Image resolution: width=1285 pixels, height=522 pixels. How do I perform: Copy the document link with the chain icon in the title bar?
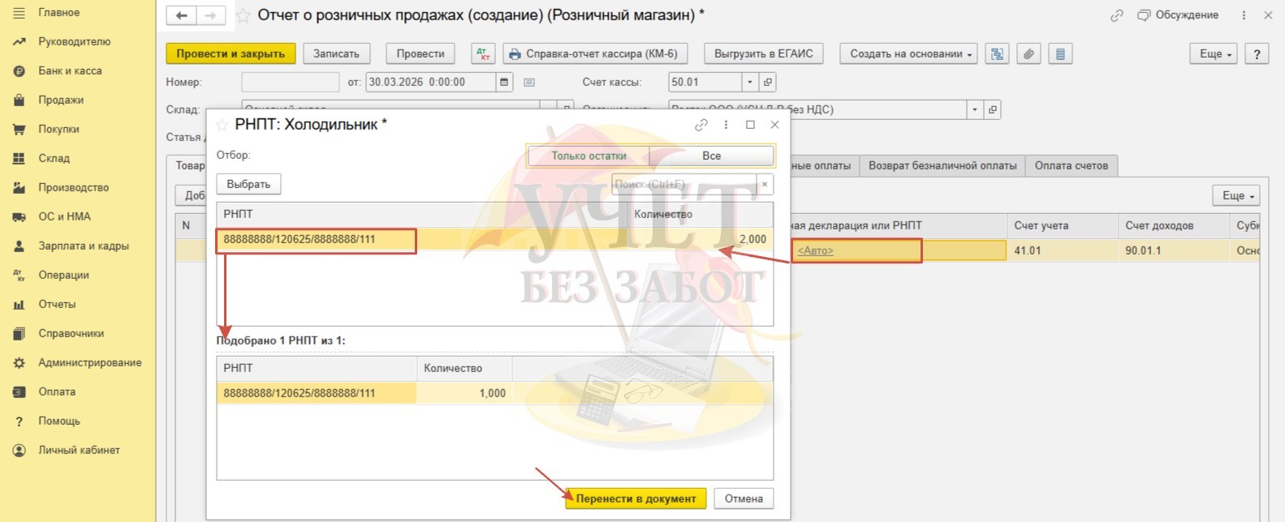tap(1117, 15)
